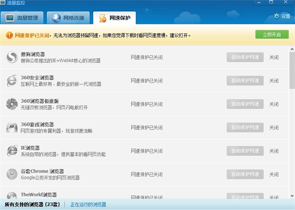Click the 360安全浏览器 icon
The width and height of the screenshot is (295, 210).
[12, 80]
